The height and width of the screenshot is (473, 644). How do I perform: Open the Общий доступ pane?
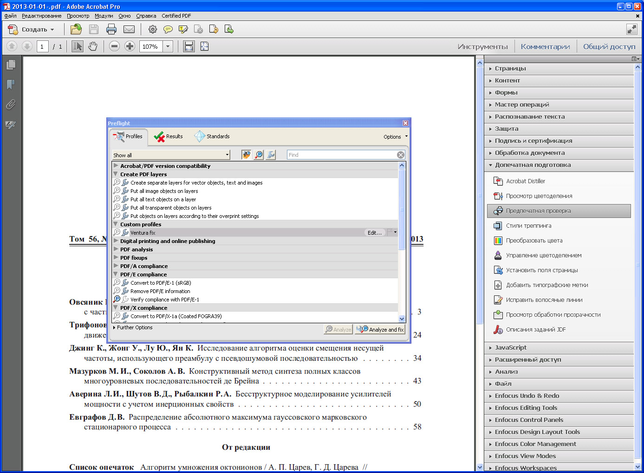tap(609, 46)
